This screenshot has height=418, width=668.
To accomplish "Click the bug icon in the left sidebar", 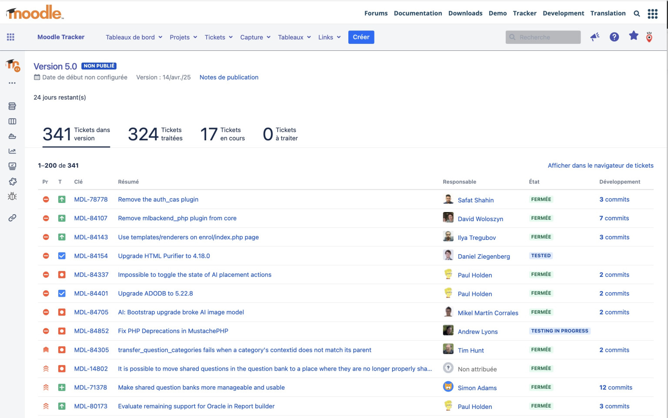I will point(12,196).
